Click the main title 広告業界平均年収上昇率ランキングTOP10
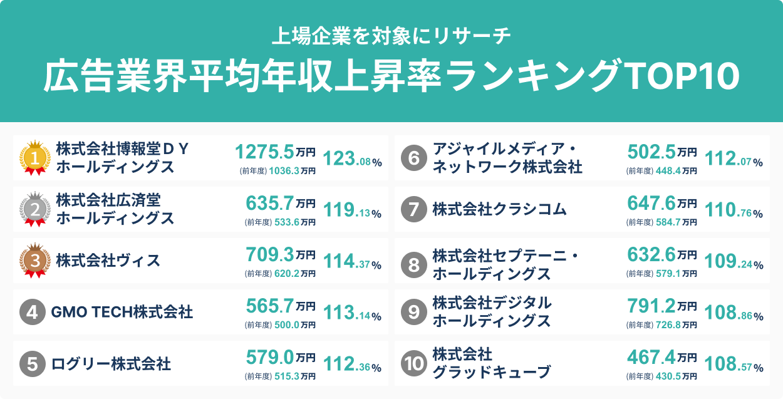783x399 pixels. [391, 76]
